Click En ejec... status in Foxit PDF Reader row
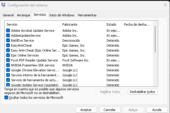Viewport: 170px width, 113px height. pos(113,60)
